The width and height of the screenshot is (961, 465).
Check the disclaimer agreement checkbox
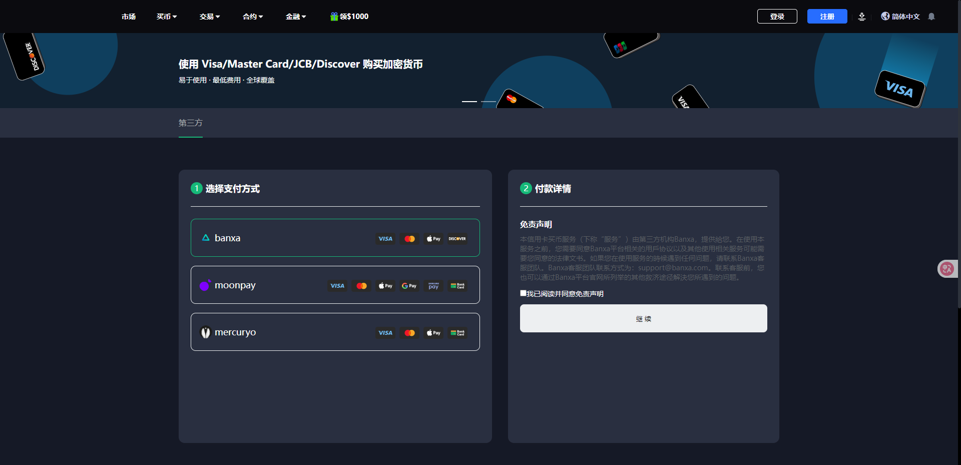[523, 293]
